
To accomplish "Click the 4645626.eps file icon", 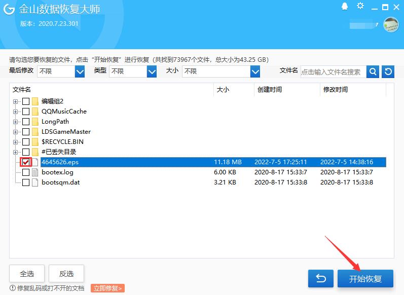I will point(35,162).
